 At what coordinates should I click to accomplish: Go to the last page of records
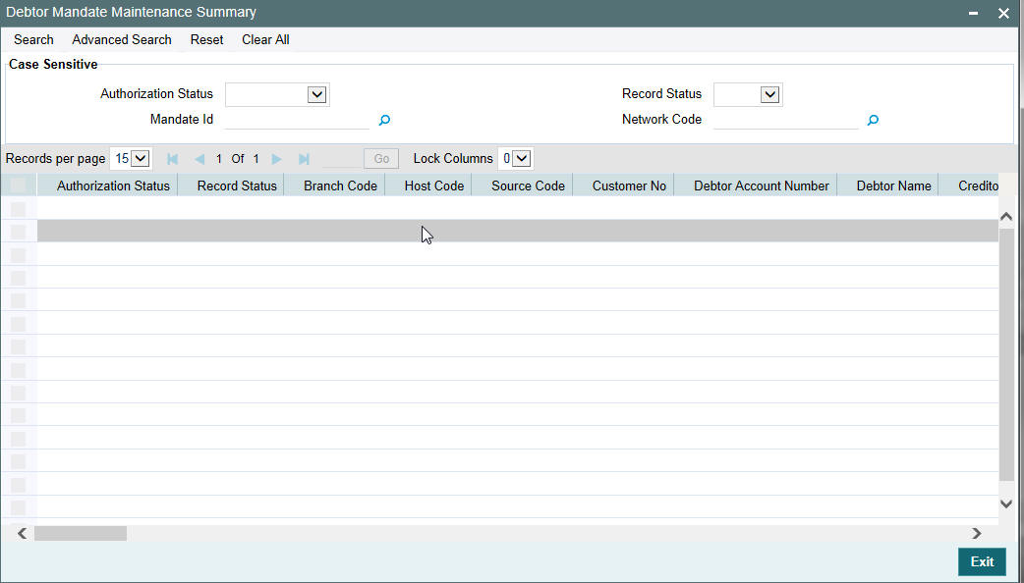click(304, 158)
